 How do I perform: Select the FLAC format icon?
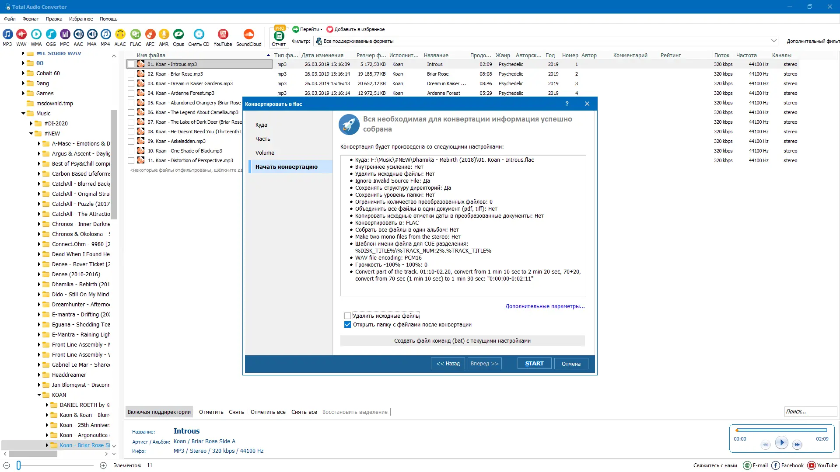click(136, 35)
